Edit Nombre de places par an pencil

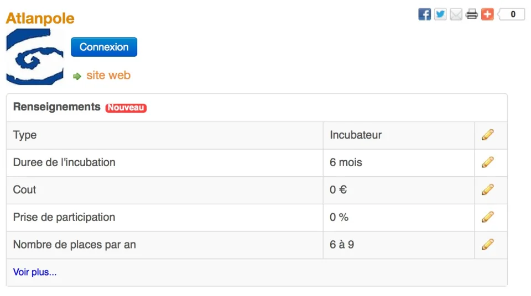[x=488, y=245]
